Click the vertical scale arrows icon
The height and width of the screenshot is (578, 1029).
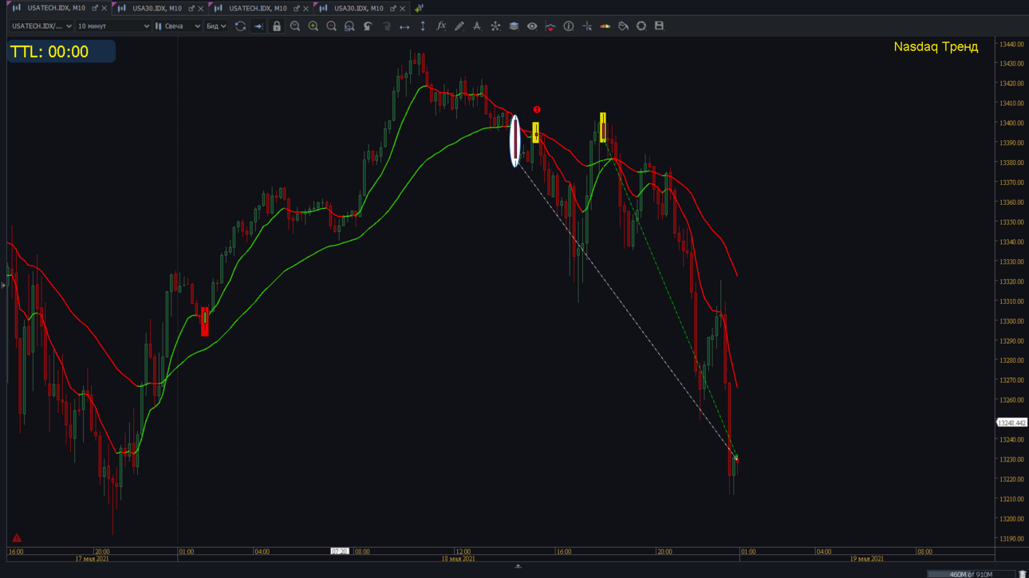click(x=423, y=26)
